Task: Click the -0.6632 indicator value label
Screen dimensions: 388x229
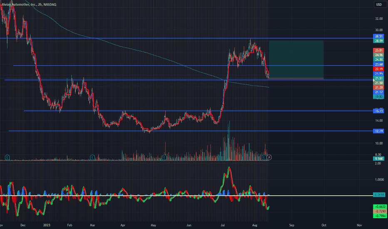Action: [380, 207]
